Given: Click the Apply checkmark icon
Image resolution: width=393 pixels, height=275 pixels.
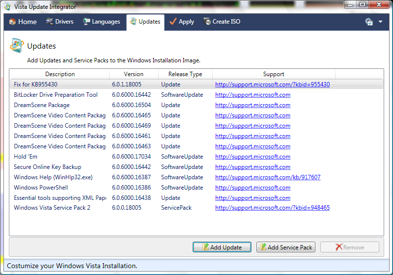Looking at the screenshot, I should (173, 22).
